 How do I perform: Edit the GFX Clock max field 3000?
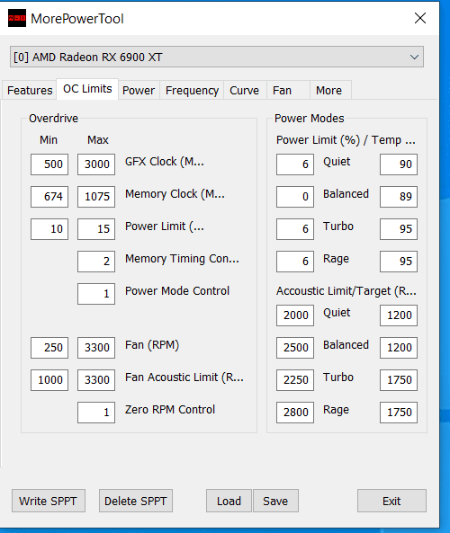(96, 164)
